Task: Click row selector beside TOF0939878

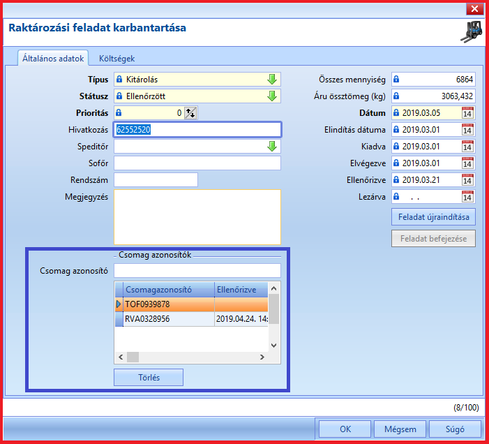Action: pos(119,304)
